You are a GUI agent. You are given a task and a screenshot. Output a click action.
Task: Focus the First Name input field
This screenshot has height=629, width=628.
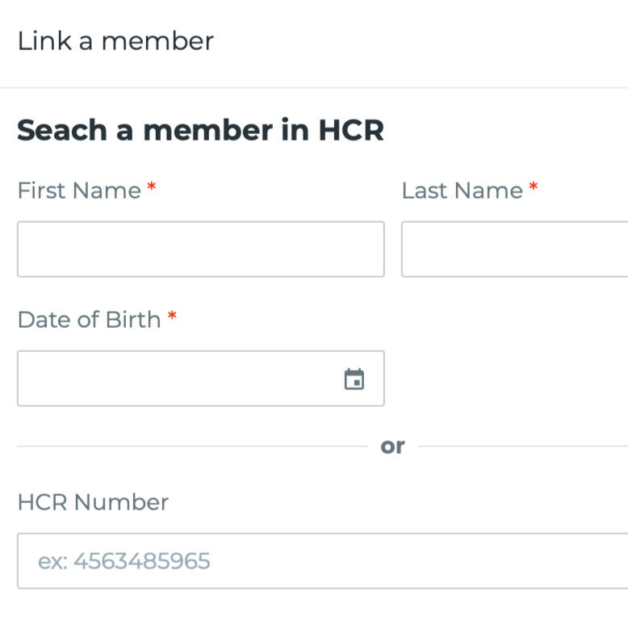(x=201, y=250)
